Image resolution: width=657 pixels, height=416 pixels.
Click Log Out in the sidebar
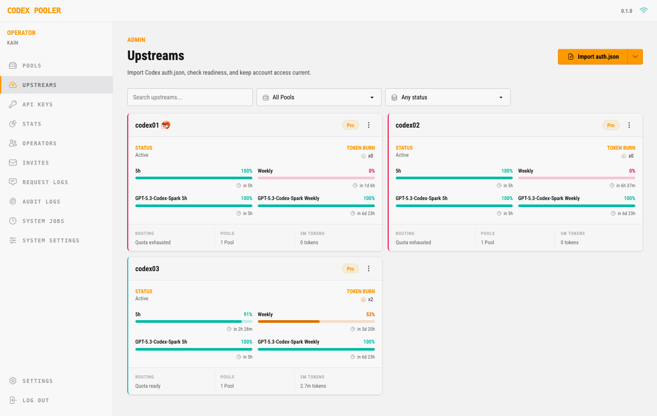tap(57, 400)
